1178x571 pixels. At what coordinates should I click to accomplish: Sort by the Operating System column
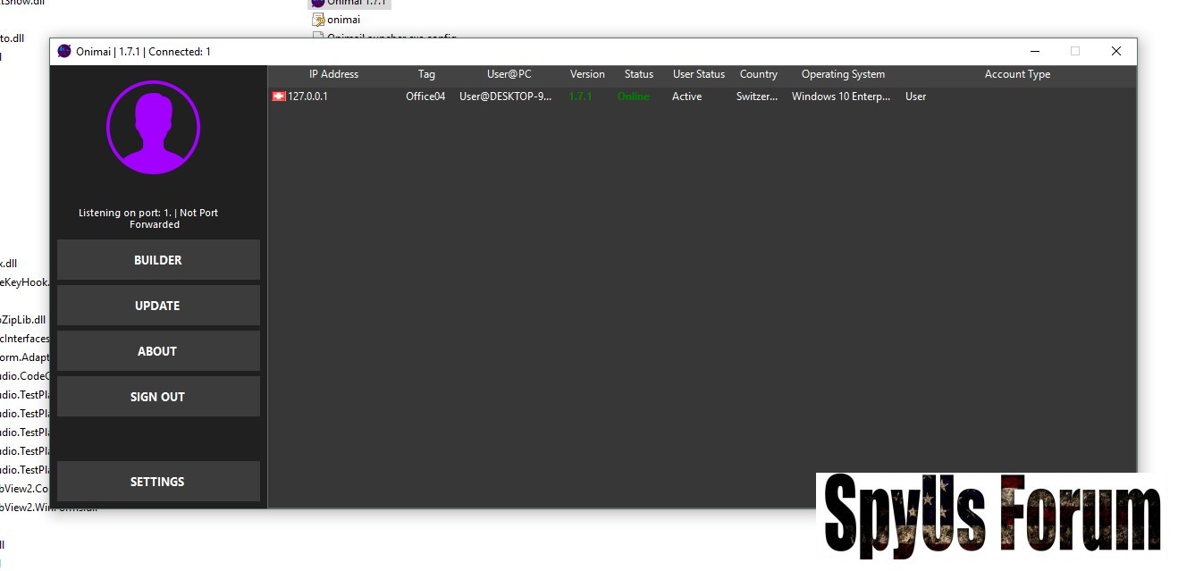[x=842, y=74]
